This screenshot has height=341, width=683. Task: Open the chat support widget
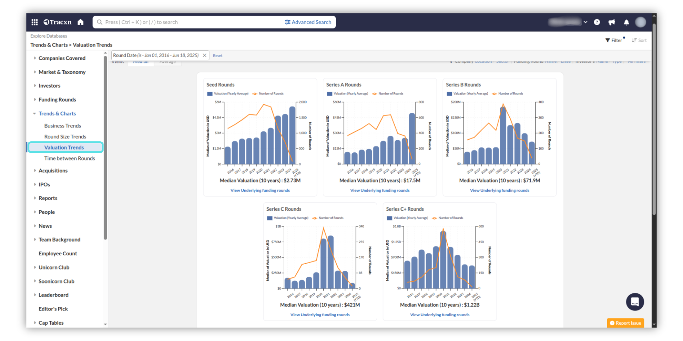pos(635,302)
